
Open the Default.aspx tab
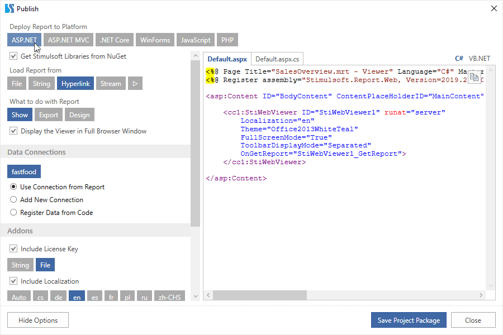pyautogui.click(x=227, y=59)
